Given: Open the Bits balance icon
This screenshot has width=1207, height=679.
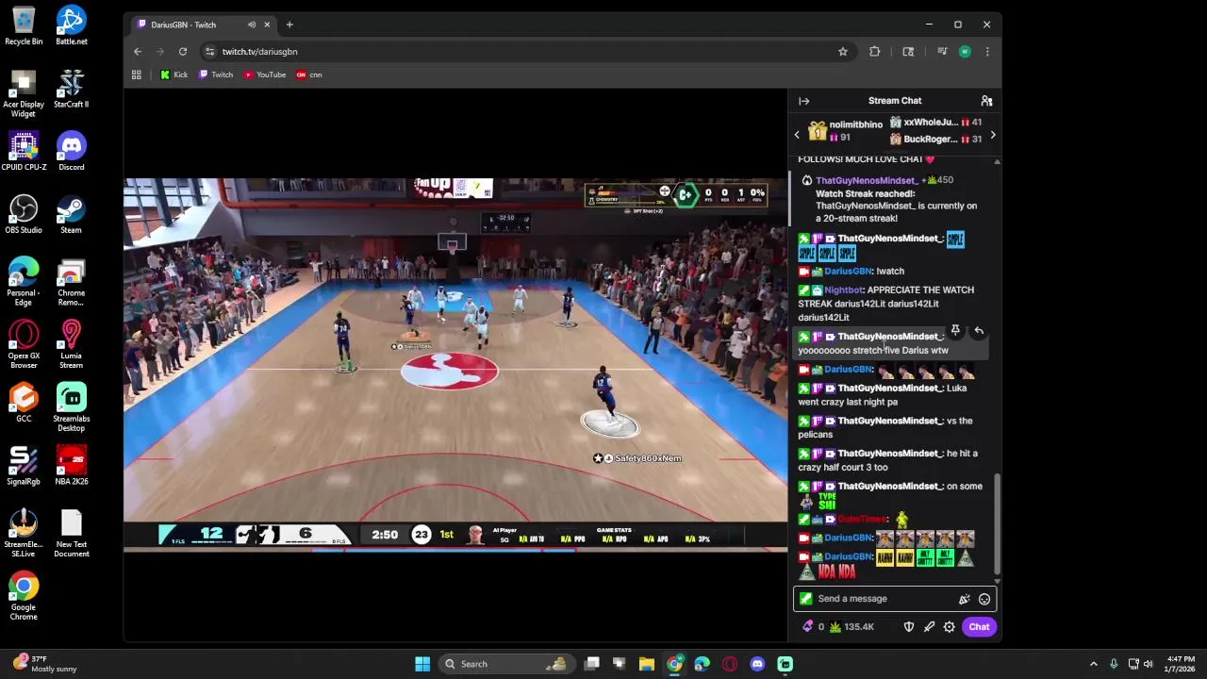Looking at the screenshot, I should coord(807,627).
